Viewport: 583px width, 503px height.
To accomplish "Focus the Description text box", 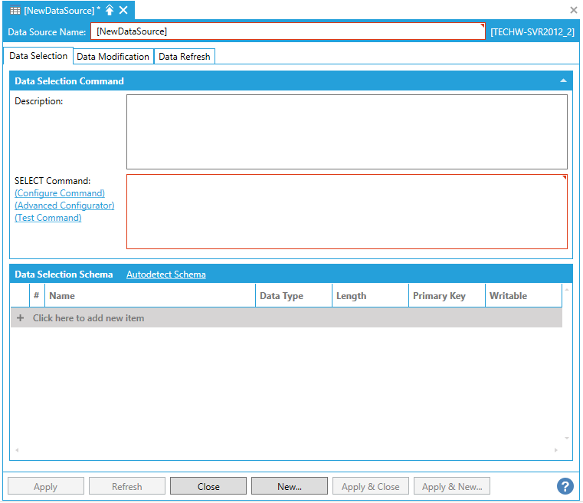I will click(346, 132).
